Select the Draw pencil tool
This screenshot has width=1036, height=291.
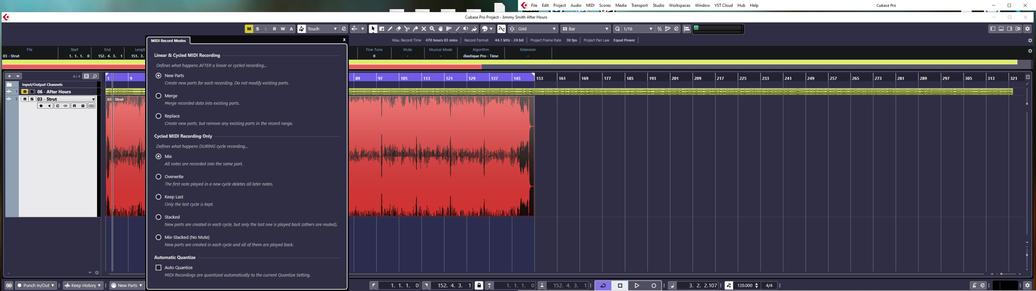[390, 29]
